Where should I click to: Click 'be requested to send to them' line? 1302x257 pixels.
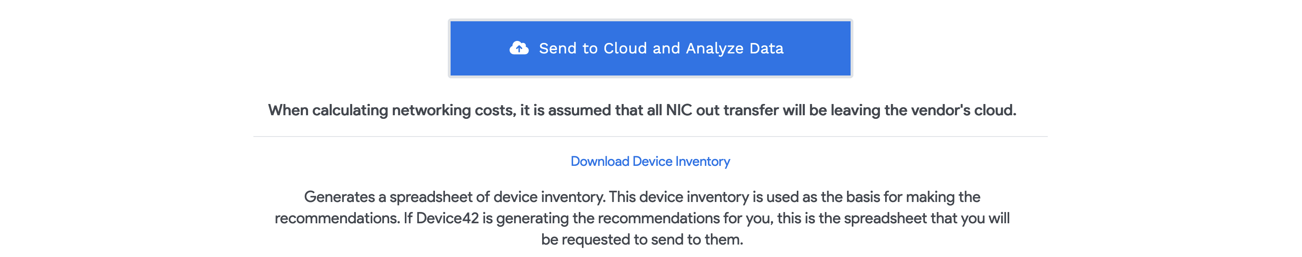642,239
